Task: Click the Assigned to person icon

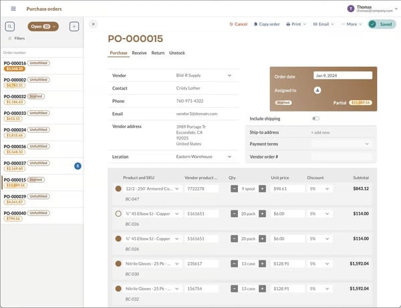Action: coord(317,90)
